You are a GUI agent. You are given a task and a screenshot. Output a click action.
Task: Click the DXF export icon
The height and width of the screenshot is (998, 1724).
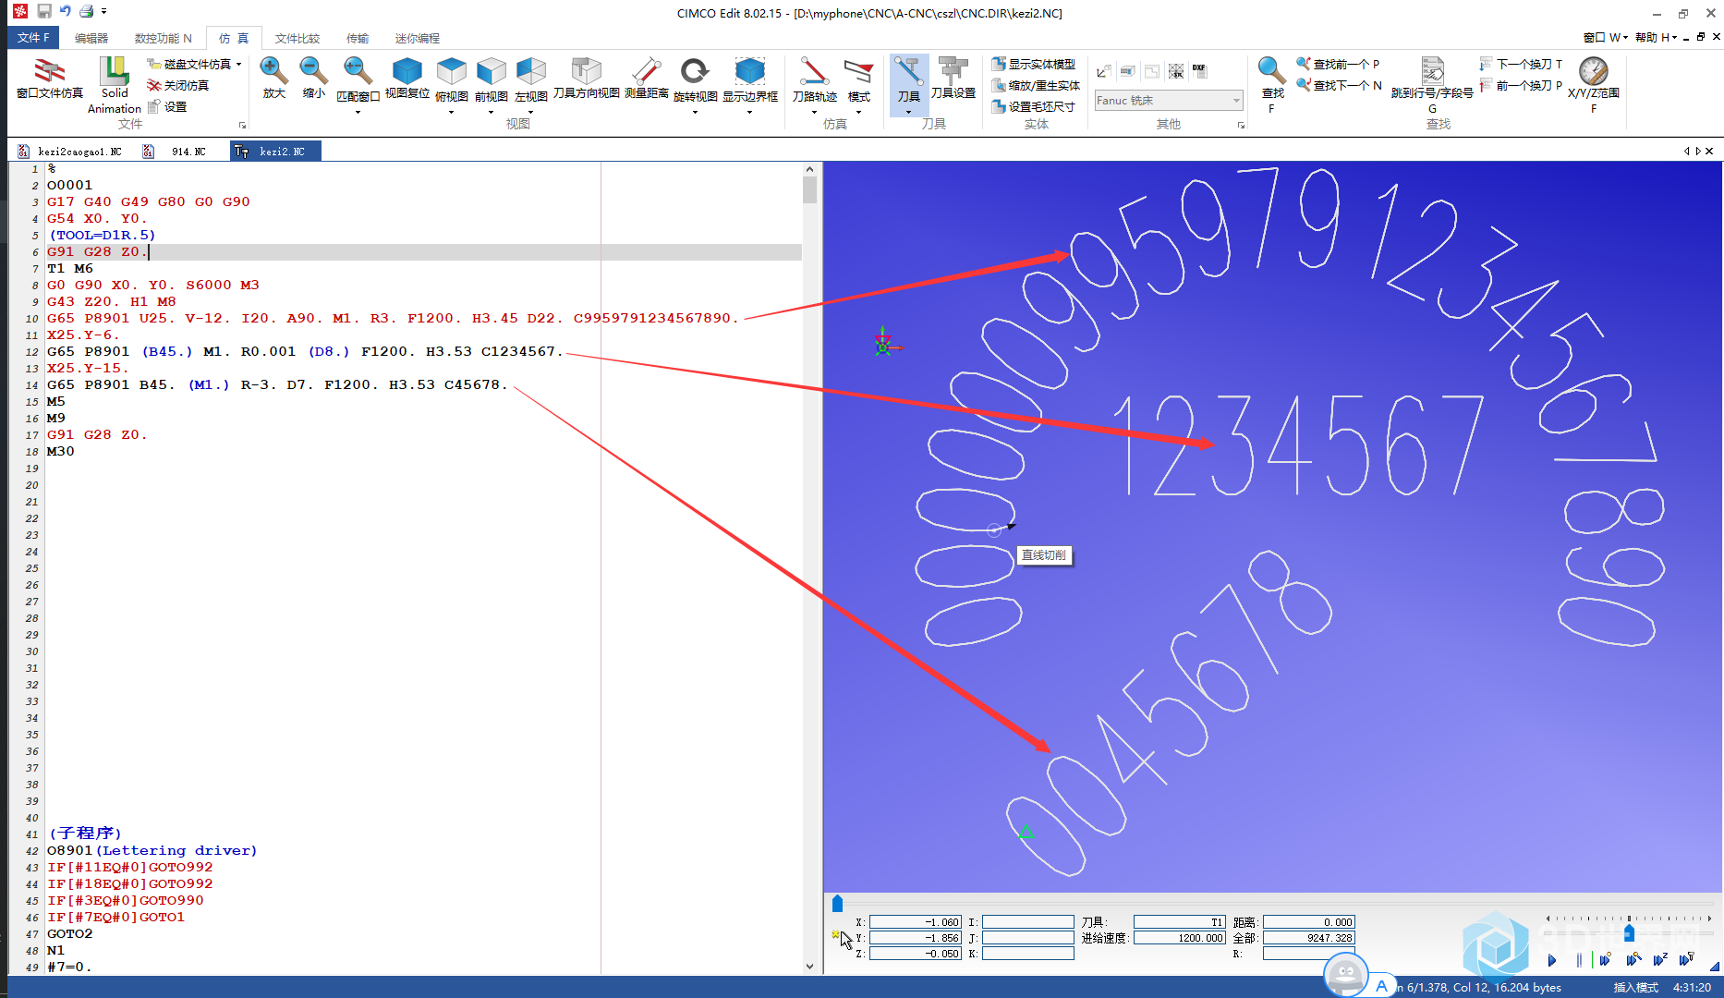tap(1198, 70)
